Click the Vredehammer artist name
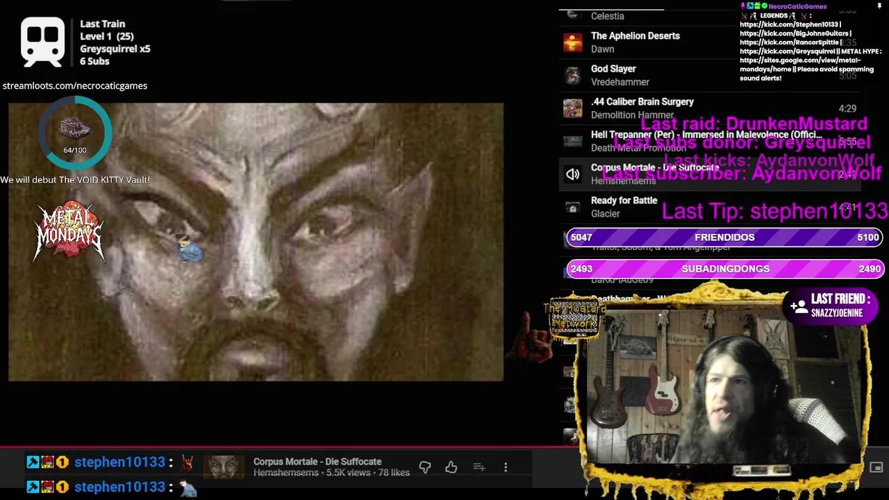Image resolution: width=889 pixels, height=500 pixels. coord(620,82)
